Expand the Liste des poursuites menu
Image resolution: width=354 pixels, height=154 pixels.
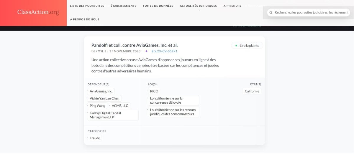point(87,6)
